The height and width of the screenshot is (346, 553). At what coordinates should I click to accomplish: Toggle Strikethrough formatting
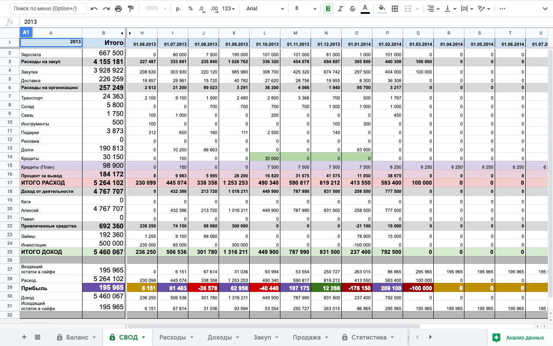(x=353, y=9)
